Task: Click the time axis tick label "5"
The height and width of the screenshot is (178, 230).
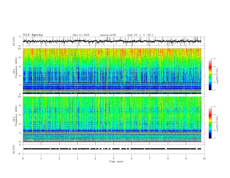Action: tap(114, 159)
